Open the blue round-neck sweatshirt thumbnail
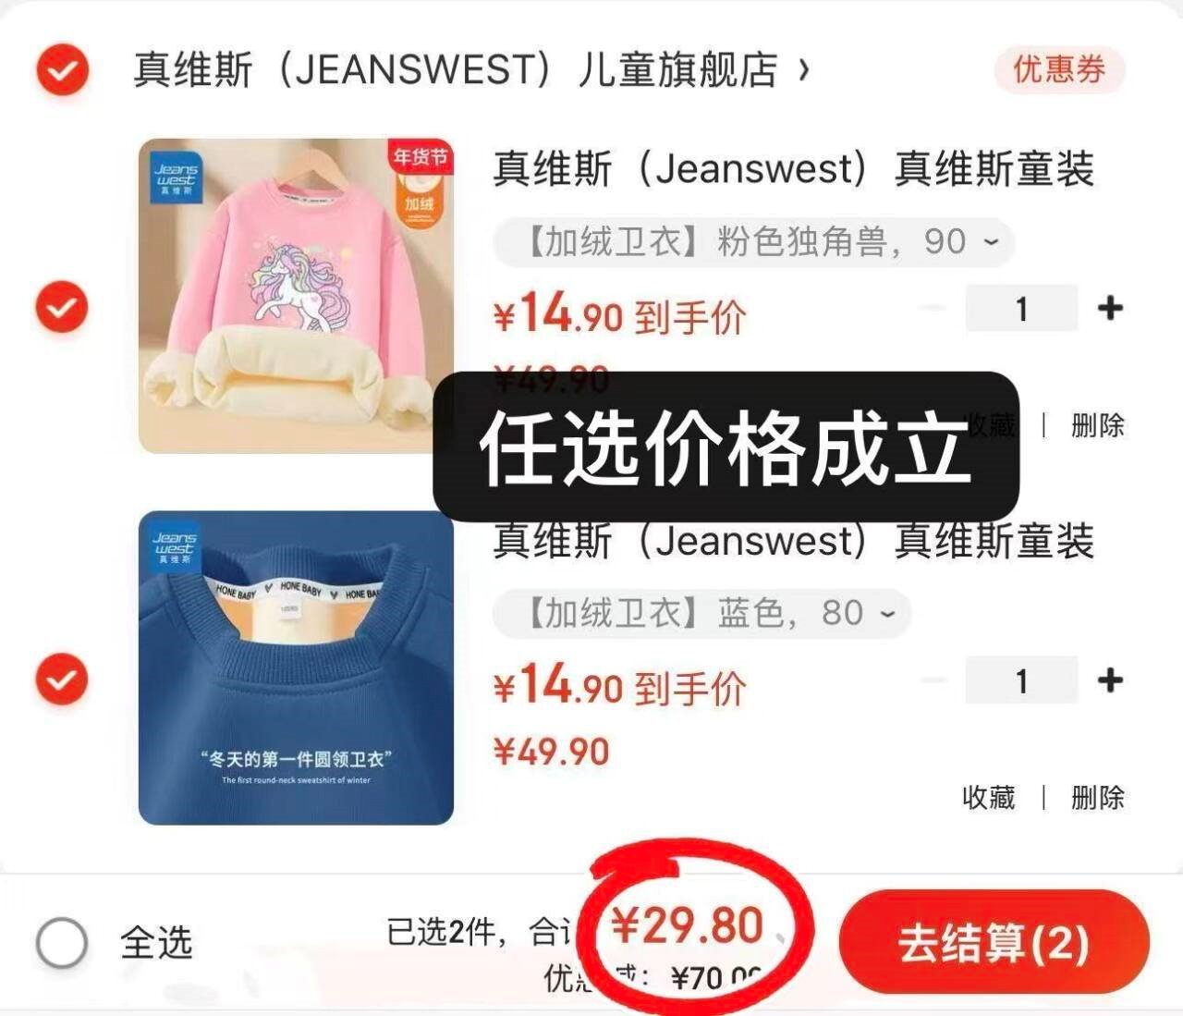The width and height of the screenshot is (1183, 1016). pos(296,667)
